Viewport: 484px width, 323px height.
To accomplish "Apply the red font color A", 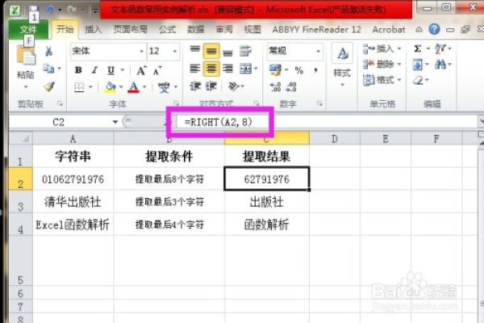I will pyautogui.click(x=133, y=87).
